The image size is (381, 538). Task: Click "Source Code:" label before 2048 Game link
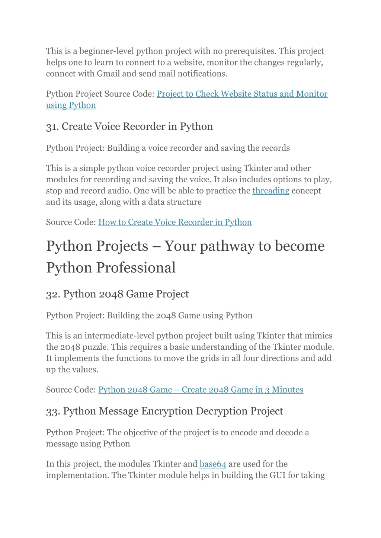(71, 390)
